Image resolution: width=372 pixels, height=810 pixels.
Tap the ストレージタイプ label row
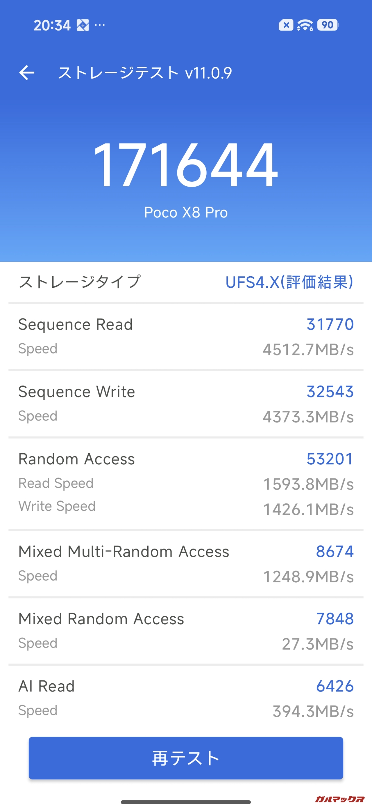(x=80, y=282)
